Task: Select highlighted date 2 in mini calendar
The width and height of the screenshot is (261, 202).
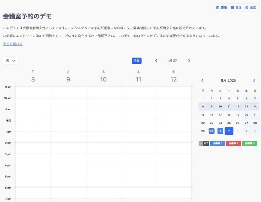Action: point(229,131)
